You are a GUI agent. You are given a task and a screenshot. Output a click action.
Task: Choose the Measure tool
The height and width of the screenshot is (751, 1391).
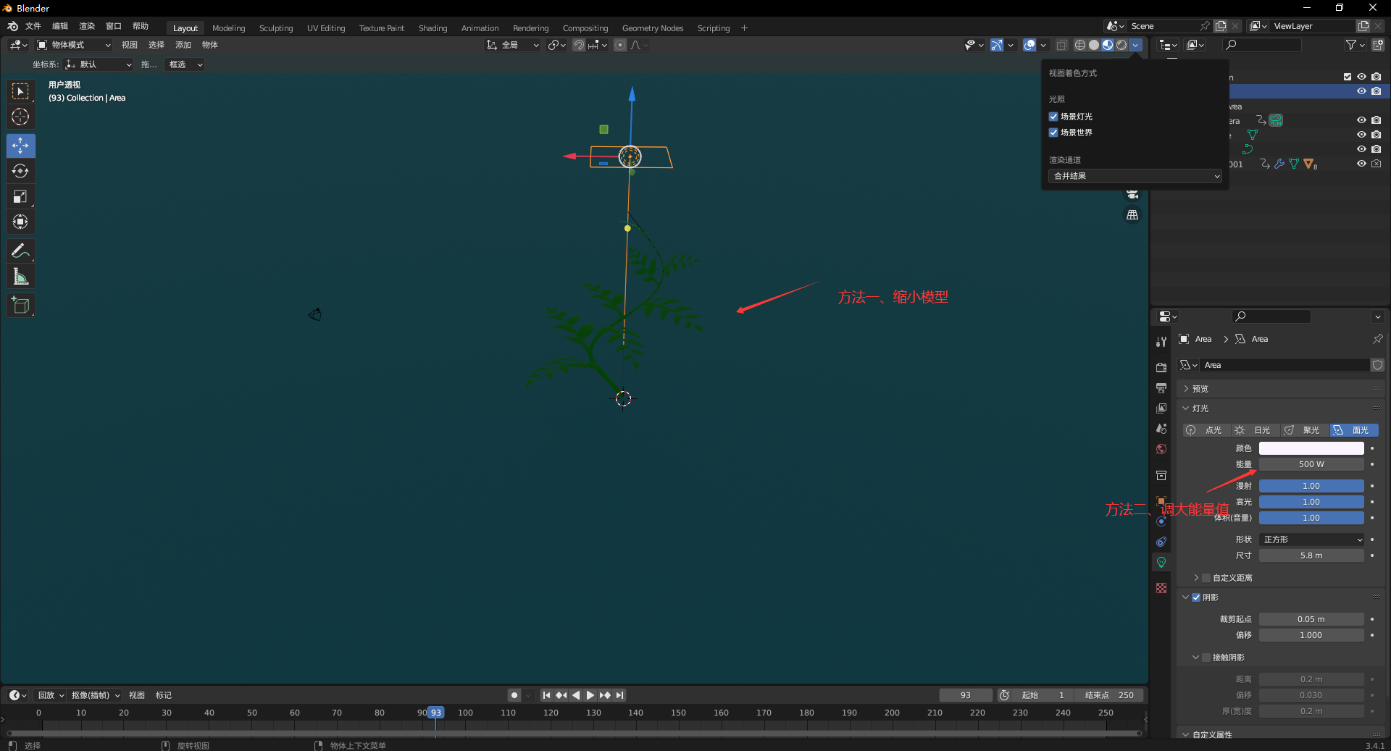pyautogui.click(x=20, y=276)
